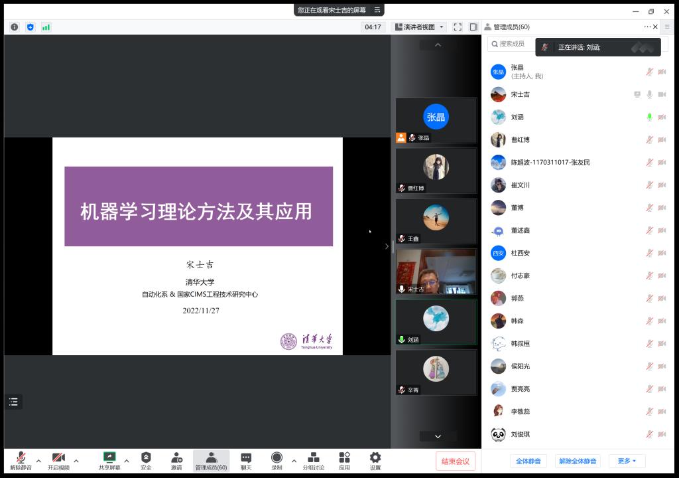Image resolution: width=679 pixels, height=478 pixels.
Task: Click the 安全 security shield icon
Action: tap(146, 458)
